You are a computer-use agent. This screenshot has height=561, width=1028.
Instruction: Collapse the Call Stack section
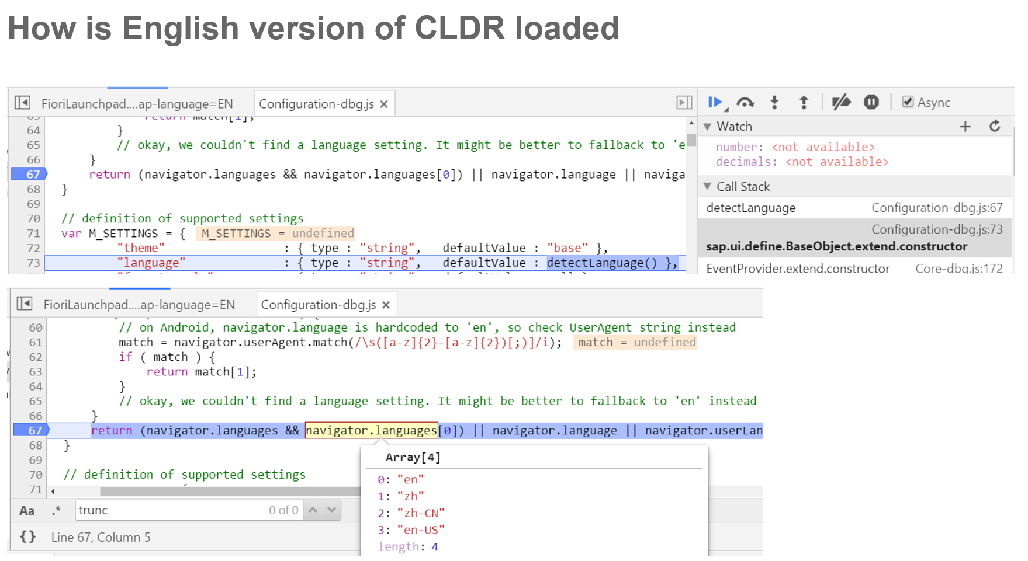click(x=708, y=186)
